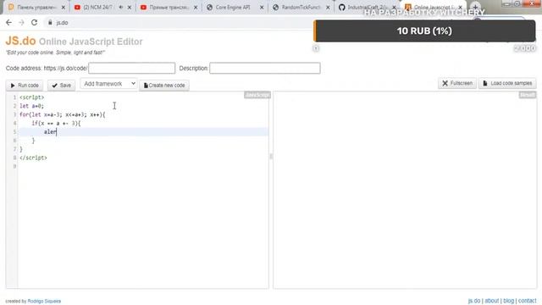
Task: Click the about footer link
Action: click(491, 301)
